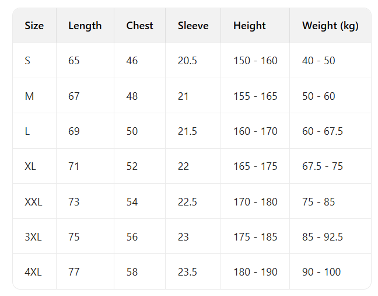Click the 4XL size cell
This screenshot has width=378, height=296.
(33, 272)
